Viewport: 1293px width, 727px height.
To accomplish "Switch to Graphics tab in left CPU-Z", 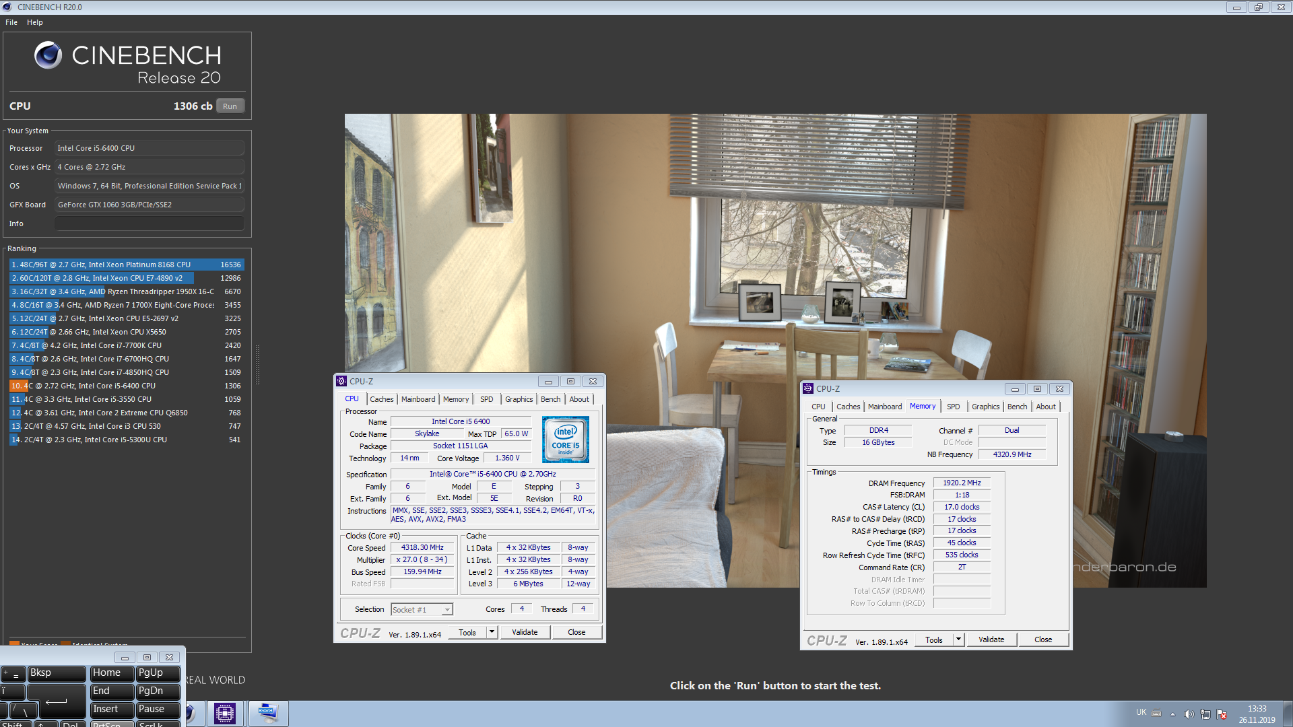I will point(519,399).
